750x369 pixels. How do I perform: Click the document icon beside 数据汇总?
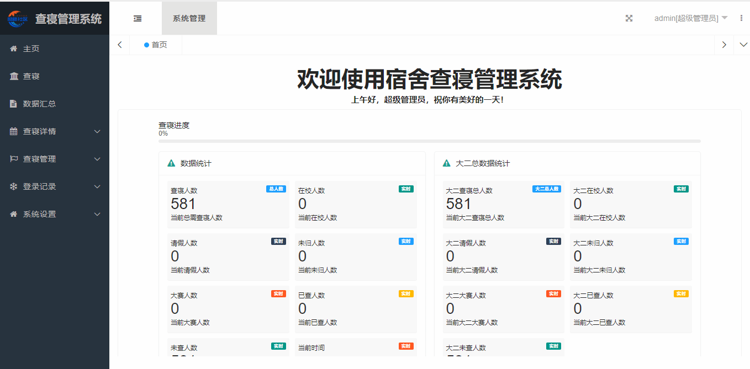coord(14,104)
